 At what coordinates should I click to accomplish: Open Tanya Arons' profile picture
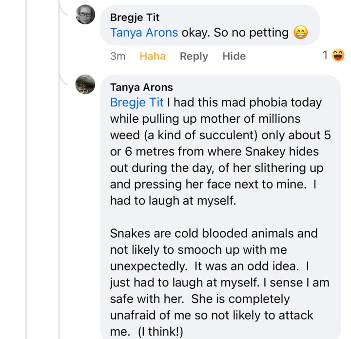click(x=85, y=84)
